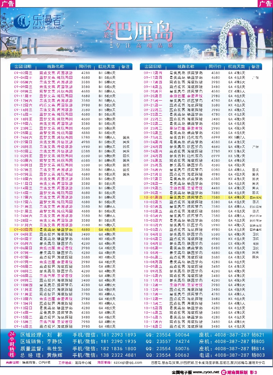
Task: Click 备注 header in left table
Action: click(x=126, y=66)
